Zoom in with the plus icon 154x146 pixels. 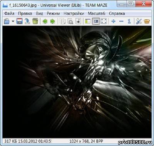(114, 21)
